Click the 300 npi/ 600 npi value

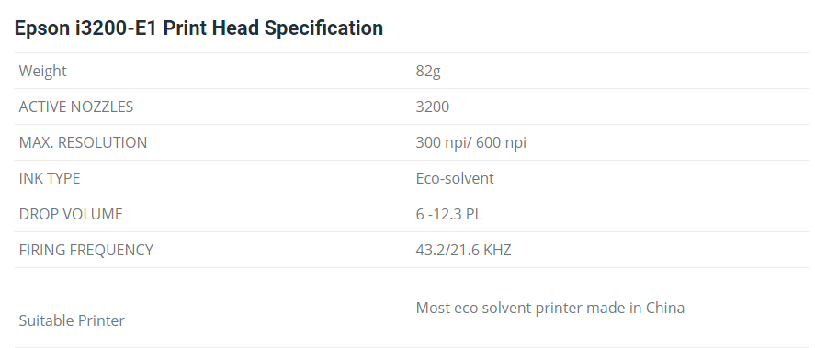tap(471, 142)
